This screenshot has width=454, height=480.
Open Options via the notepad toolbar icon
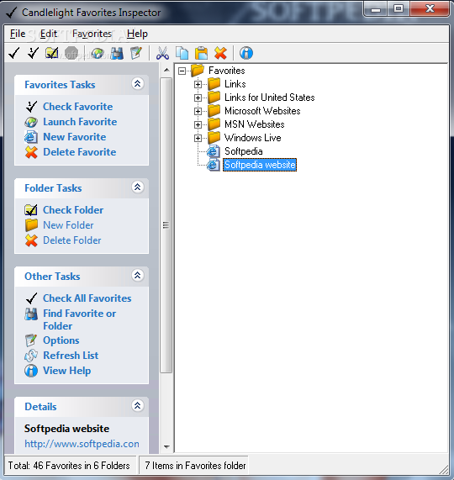click(x=136, y=53)
